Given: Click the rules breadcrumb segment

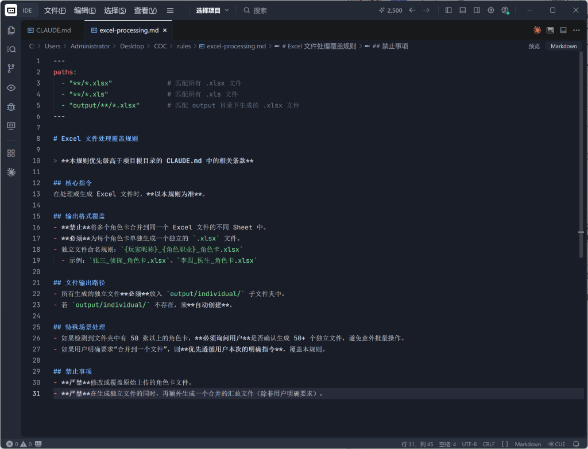Looking at the screenshot, I should coord(184,46).
